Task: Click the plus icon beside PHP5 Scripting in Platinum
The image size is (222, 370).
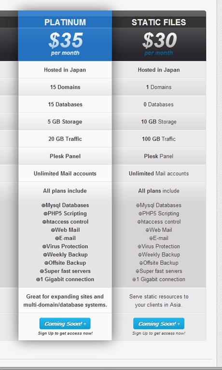Action: (45, 214)
